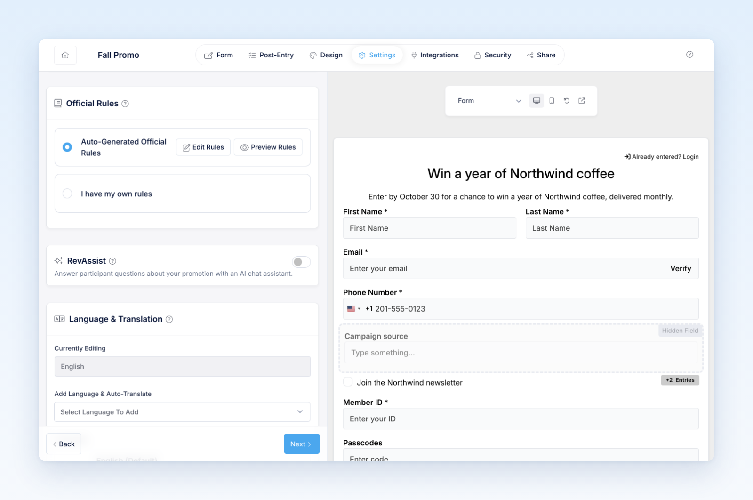Click the Campaign source input field
This screenshot has height=500, width=753.
(521, 353)
